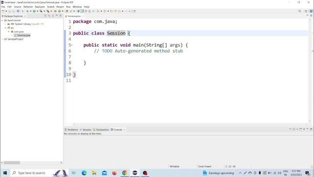Switch to the Session.java editor tab

74,16
